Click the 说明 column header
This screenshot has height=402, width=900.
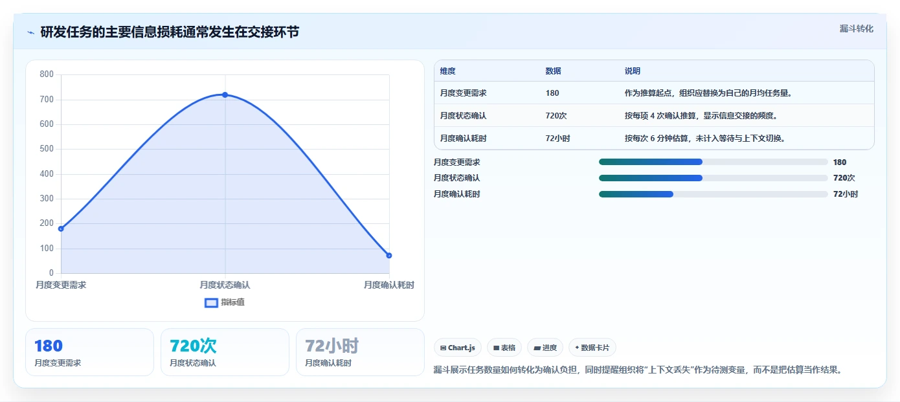tap(633, 71)
